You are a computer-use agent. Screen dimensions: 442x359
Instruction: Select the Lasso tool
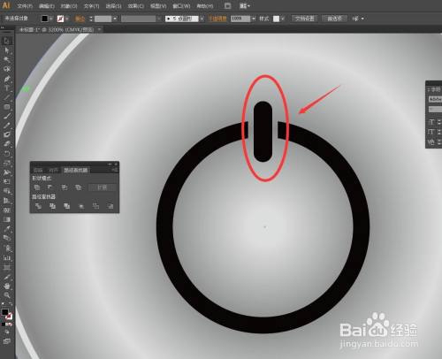(7, 69)
